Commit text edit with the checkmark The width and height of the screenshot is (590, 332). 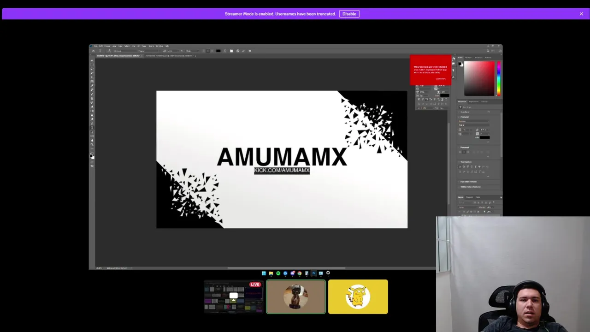tap(243, 51)
